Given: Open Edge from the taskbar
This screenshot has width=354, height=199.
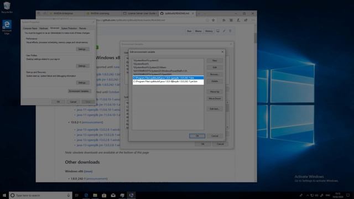Looking at the screenshot, I should pyautogui.click(x=86, y=195).
